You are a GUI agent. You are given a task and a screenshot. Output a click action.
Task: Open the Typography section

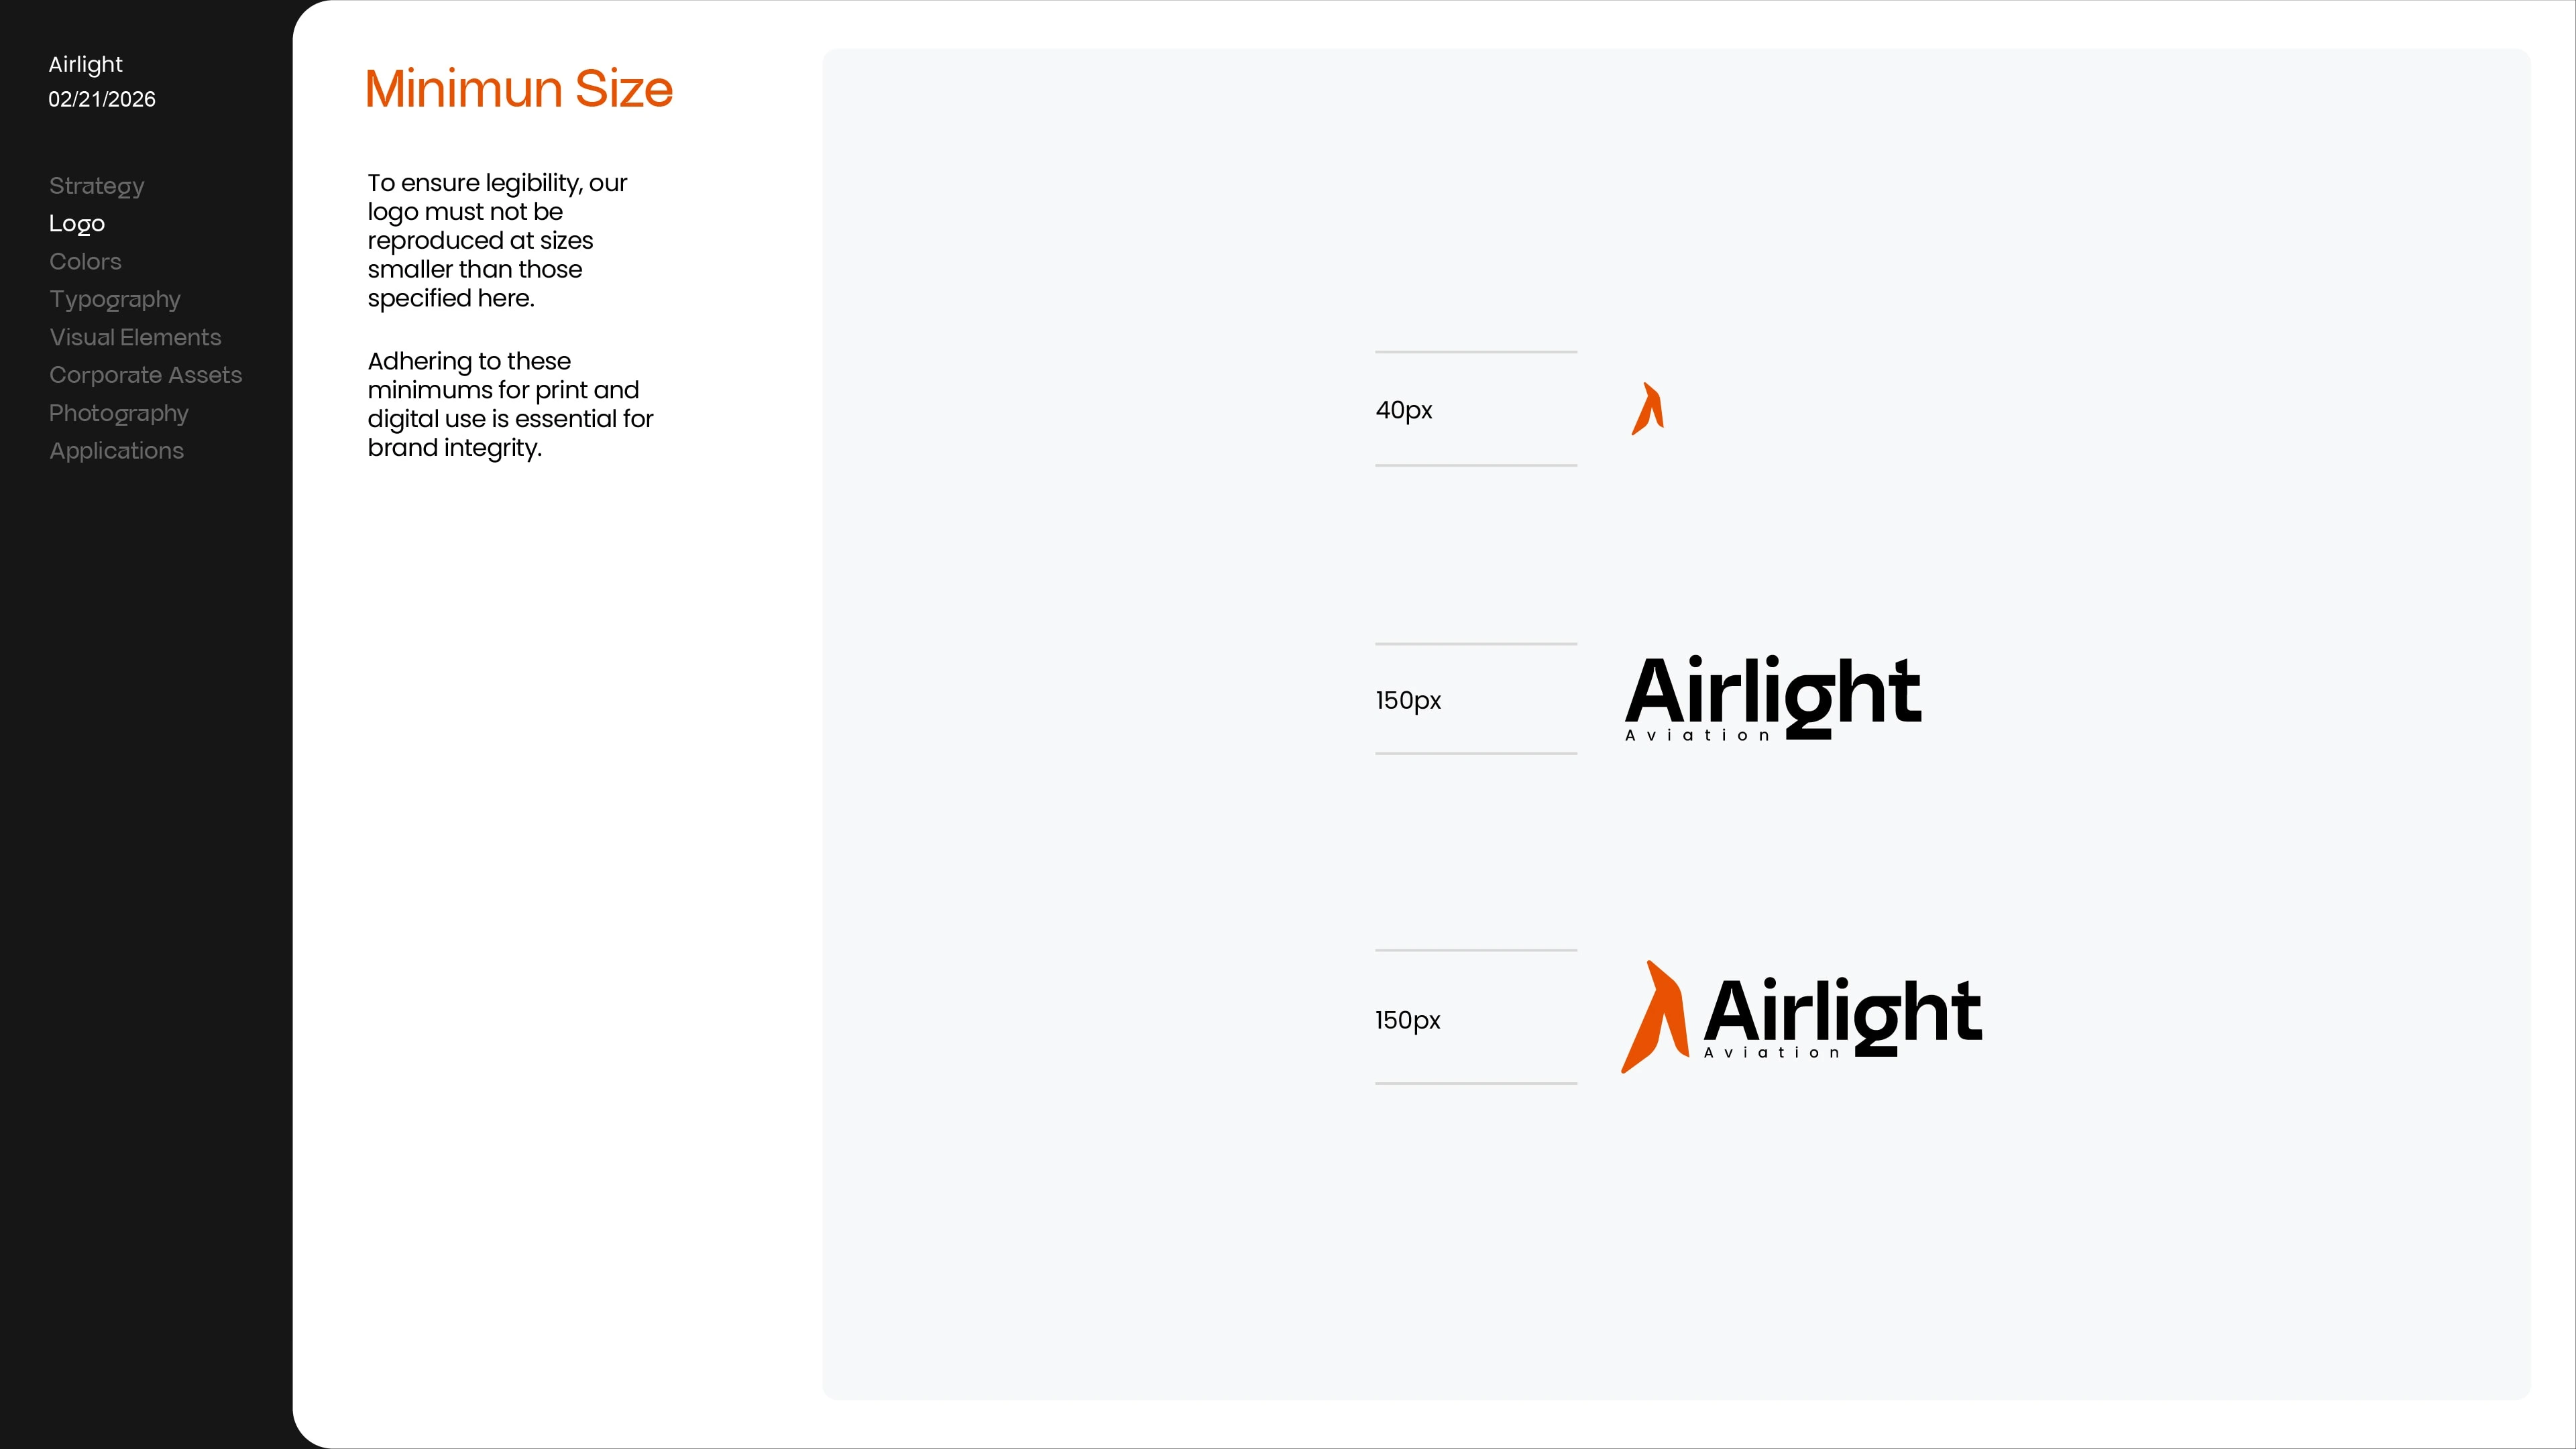point(115,300)
